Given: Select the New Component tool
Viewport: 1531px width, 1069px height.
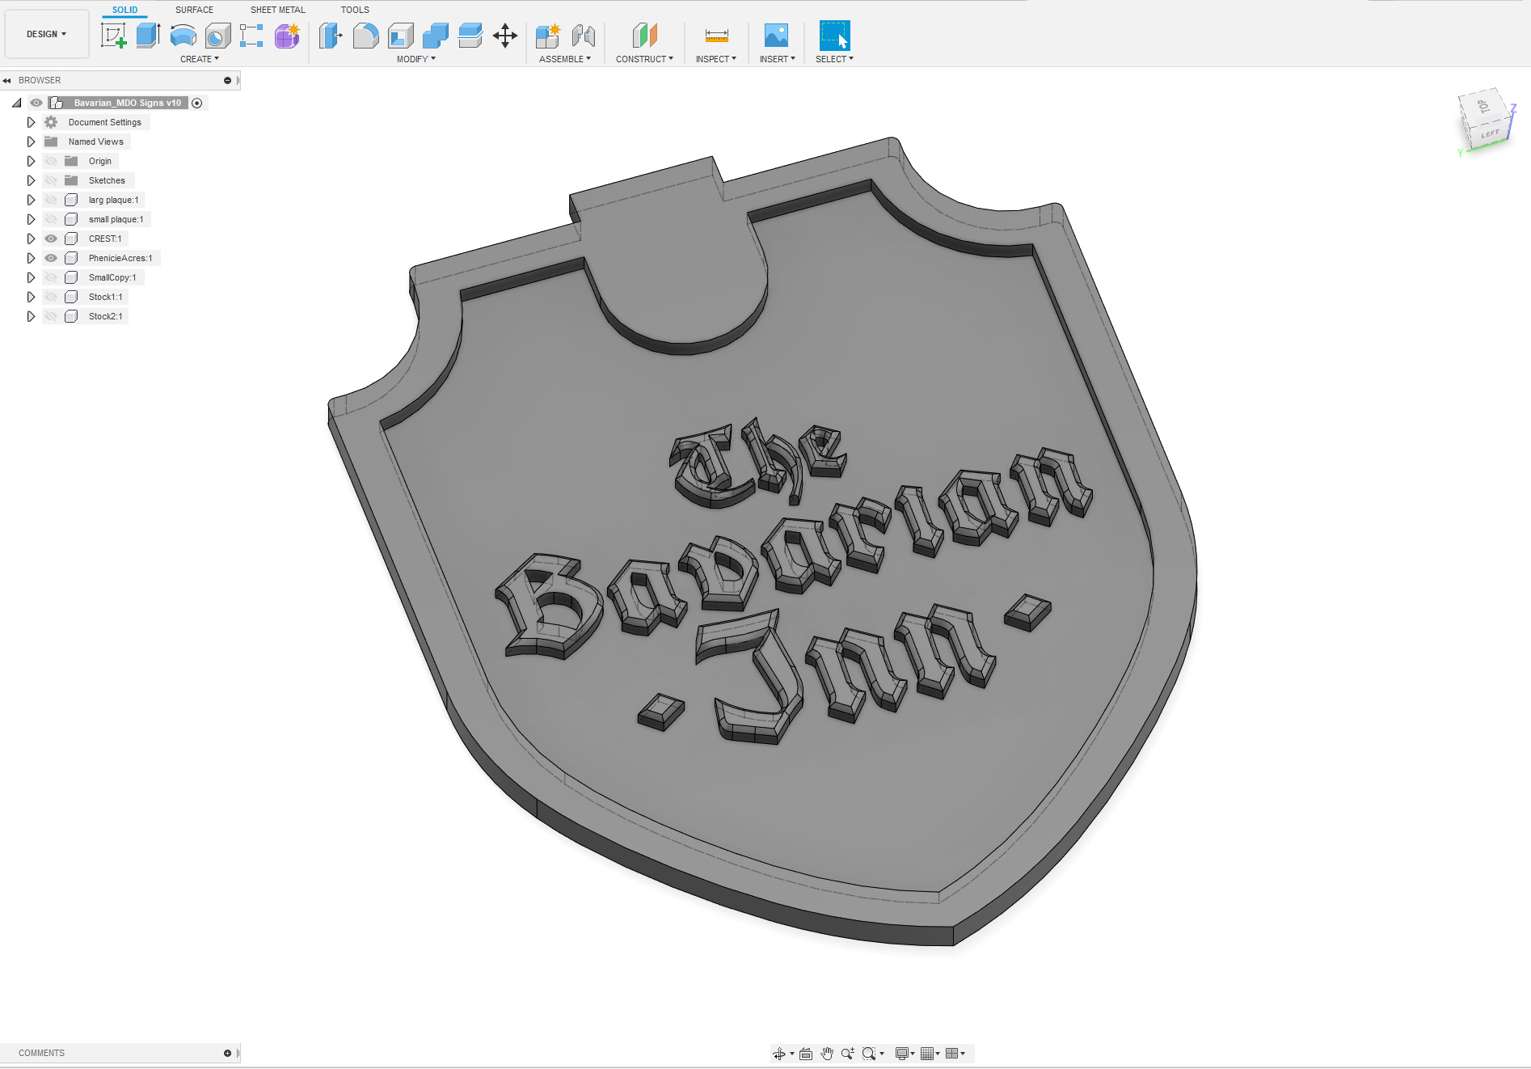Looking at the screenshot, I should tap(547, 36).
